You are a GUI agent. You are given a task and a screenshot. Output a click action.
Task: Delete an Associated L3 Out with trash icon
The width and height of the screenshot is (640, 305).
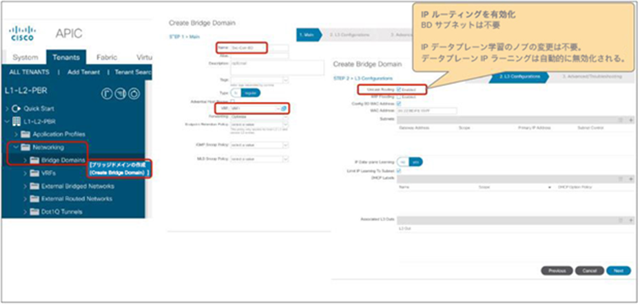[x=621, y=220]
